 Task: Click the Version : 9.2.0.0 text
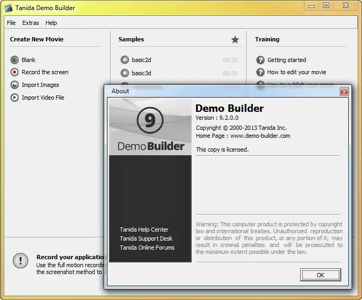(x=217, y=118)
